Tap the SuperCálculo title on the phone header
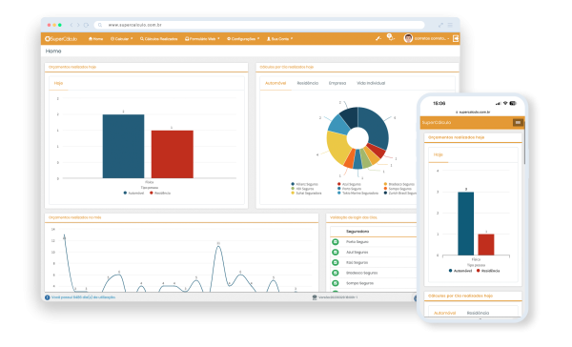Viewport: 572px width, 347px height. point(437,123)
